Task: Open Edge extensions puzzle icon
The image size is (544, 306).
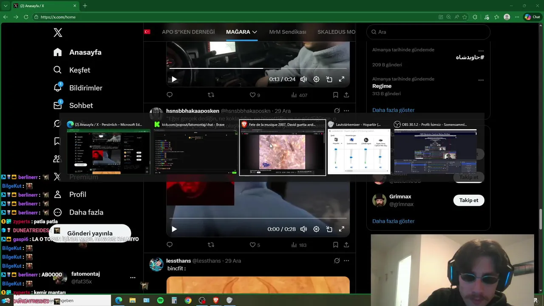Action: 475,17
